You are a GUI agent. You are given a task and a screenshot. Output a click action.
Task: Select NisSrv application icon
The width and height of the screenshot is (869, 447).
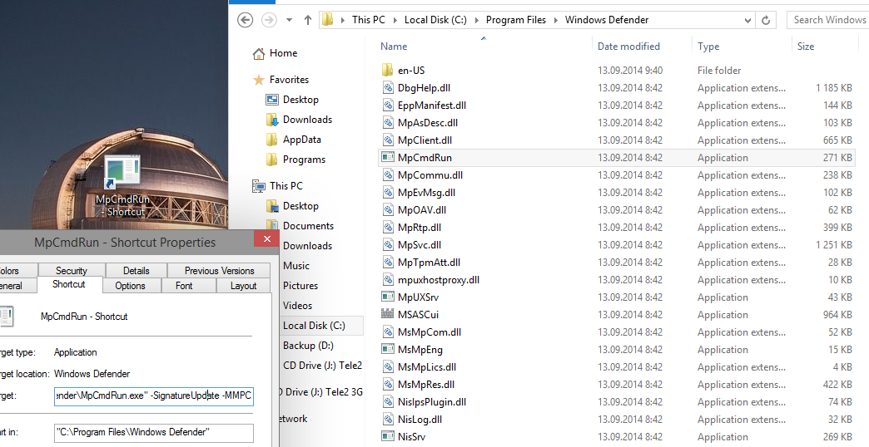point(387,436)
